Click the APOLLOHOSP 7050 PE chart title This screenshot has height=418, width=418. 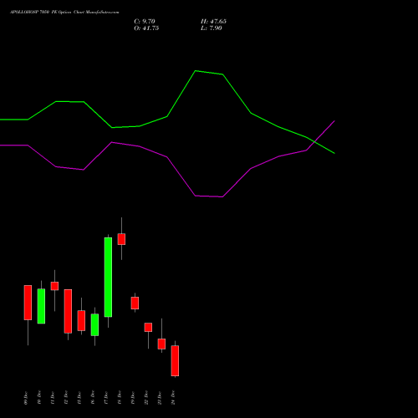64,12
